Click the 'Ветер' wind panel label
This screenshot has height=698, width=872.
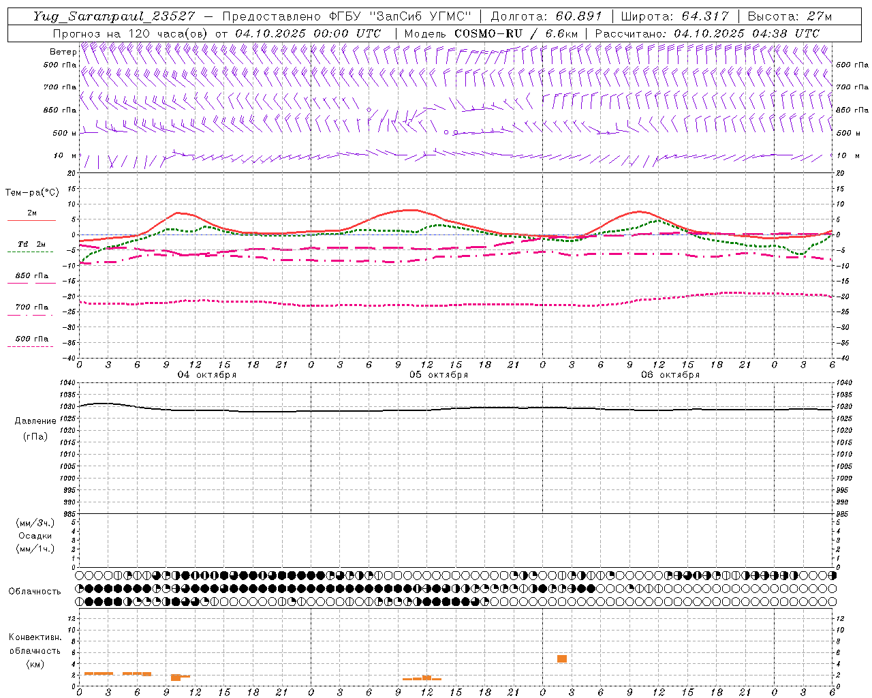(63, 52)
